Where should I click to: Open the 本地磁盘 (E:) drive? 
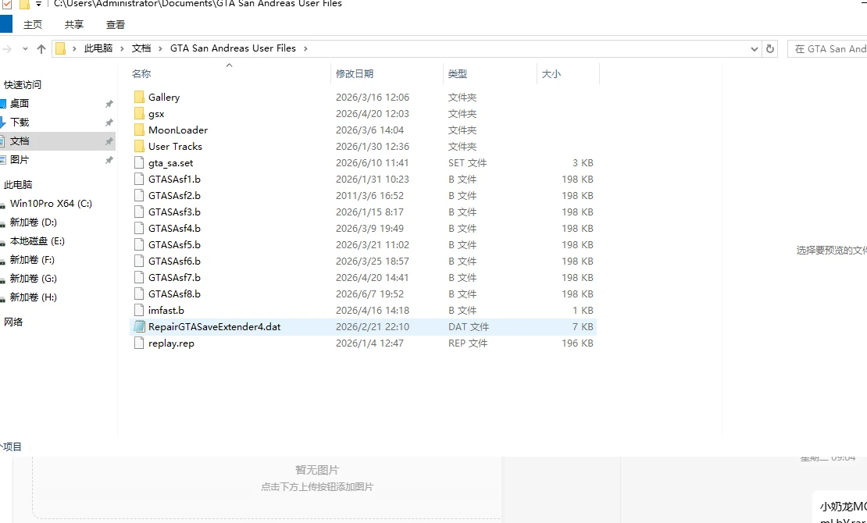[x=37, y=241]
